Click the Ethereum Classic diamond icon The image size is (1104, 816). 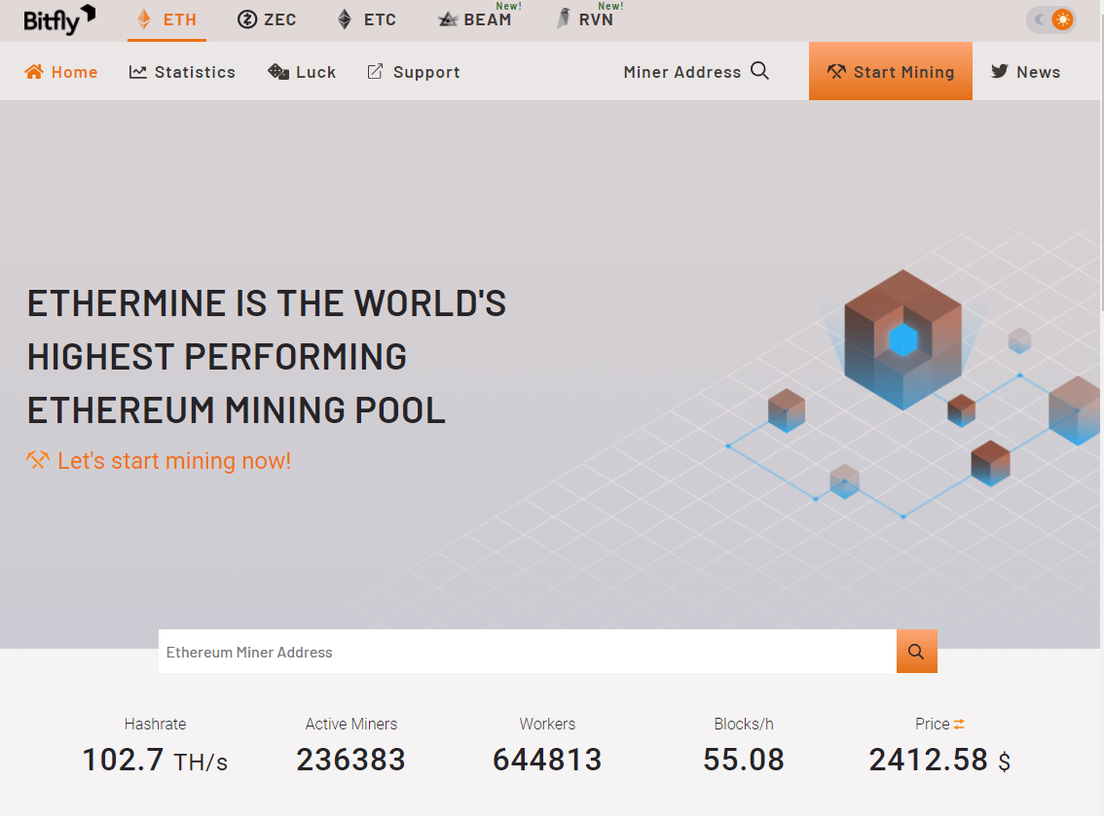point(345,19)
